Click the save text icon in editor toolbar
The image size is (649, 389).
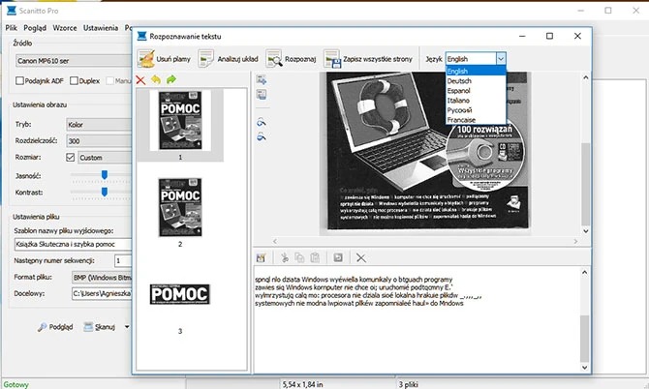[261, 258]
